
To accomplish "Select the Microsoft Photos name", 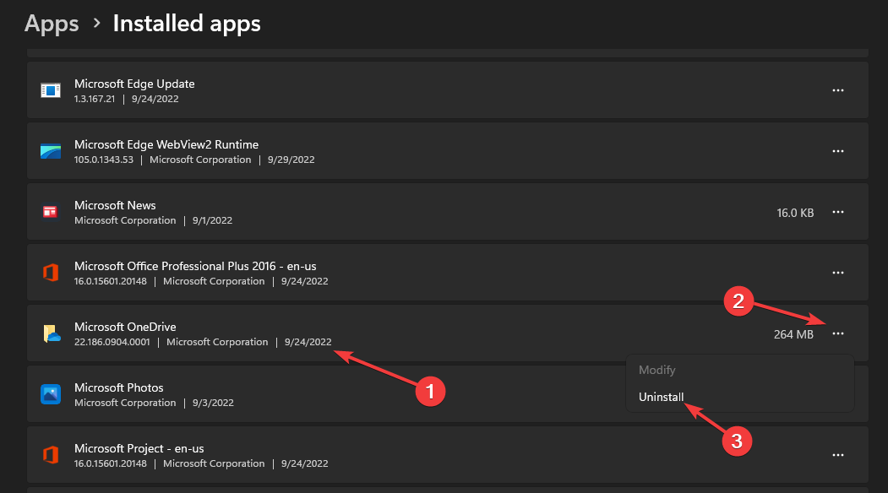I will [119, 387].
